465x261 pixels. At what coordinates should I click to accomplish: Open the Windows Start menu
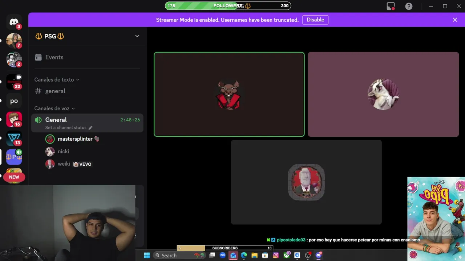click(147, 256)
